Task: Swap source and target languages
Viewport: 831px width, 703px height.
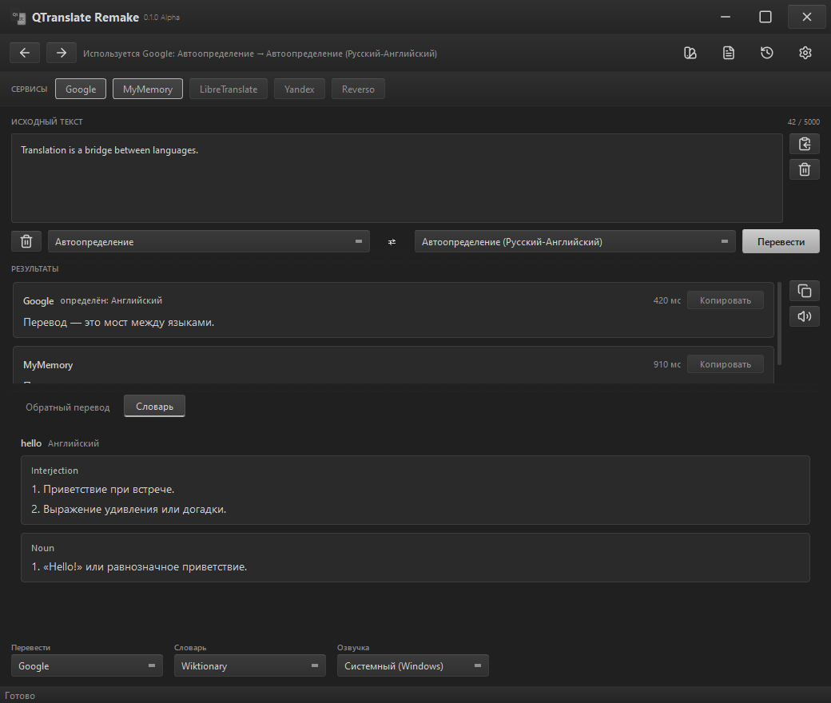Action: point(392,241)
